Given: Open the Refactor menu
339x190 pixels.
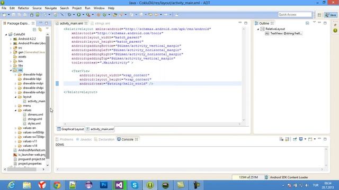Looking at the screenshot, I should pyautogui.click(x=23, y=8).
